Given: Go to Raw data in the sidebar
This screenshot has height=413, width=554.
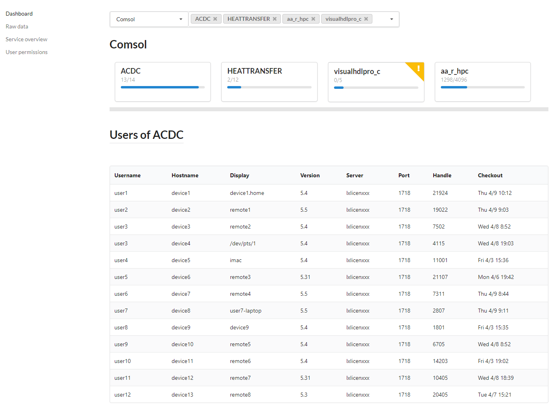Looking at the screenshot, I should [x=17, y=26].
